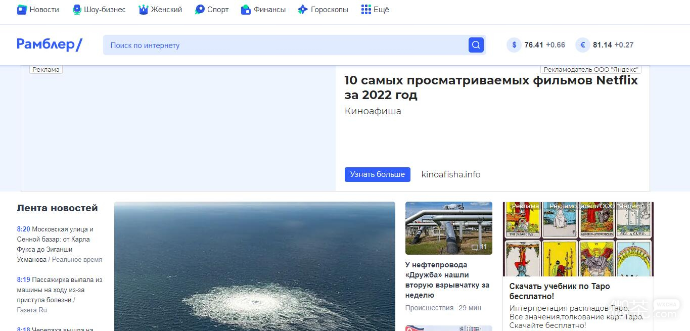Focus the Поиск по интернету search field
690x331 pixels.
(x=286, y=45)
